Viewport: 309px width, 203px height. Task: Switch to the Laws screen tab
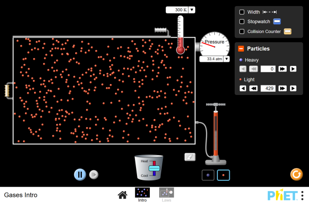166,195
